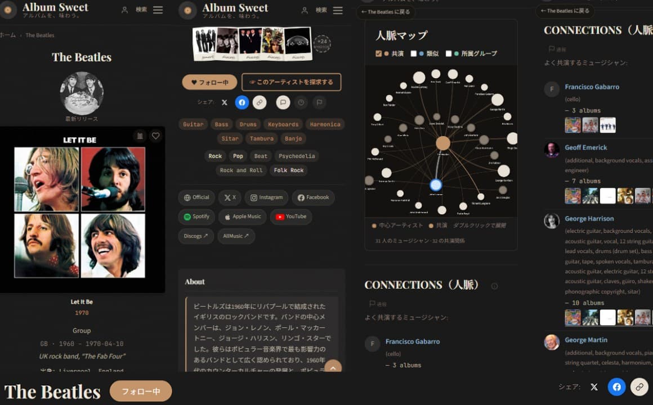The width and height of the screenshot is (653, 405).
Task: Click the flag report icon in share row
Action: point(319,102)
